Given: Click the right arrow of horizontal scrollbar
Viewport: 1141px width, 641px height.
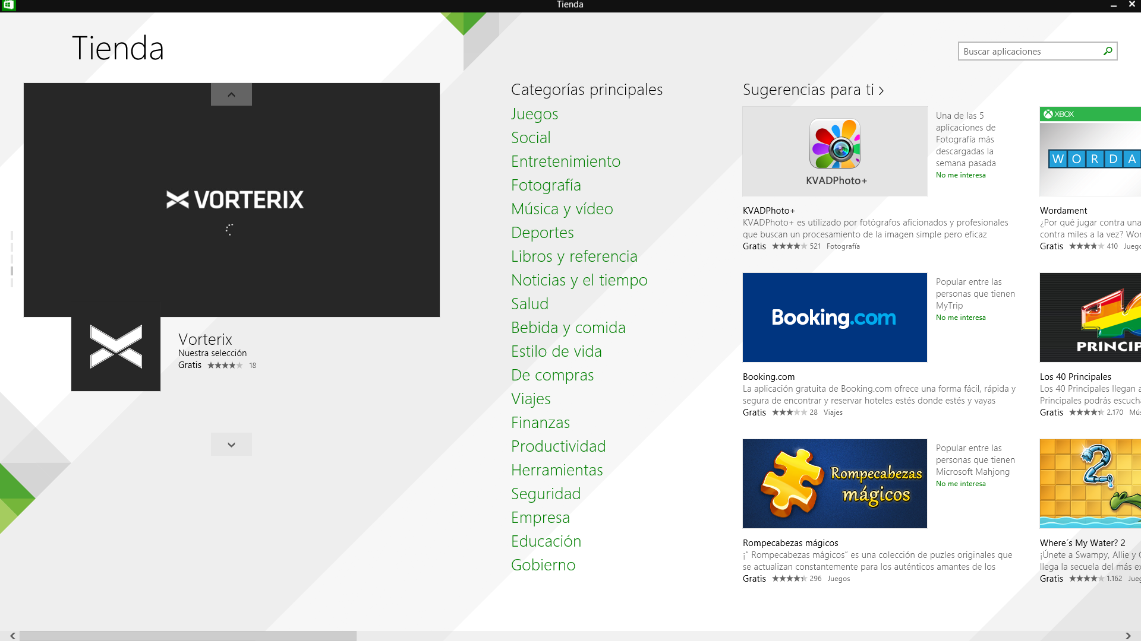Looking at the screenshot, I should click(x=1128, y=636).
